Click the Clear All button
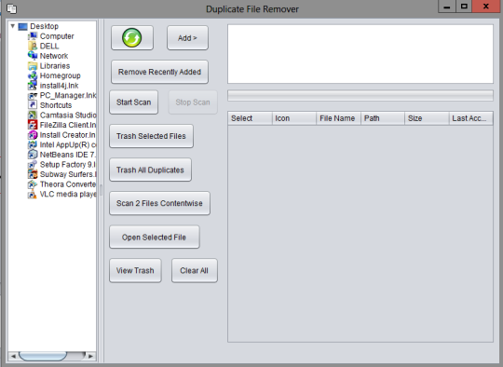The height and width of the screenshot is (367, 503). [x=194, y=271]
